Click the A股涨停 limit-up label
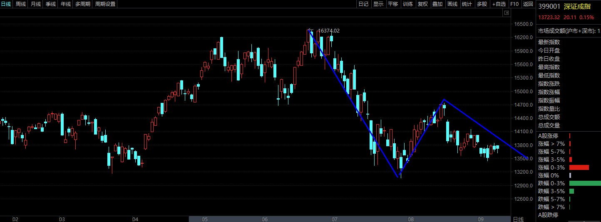 548,136
